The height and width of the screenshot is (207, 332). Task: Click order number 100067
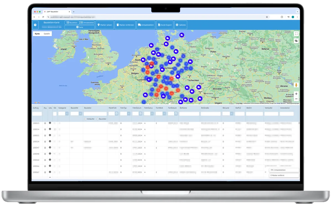click(36, 172)
